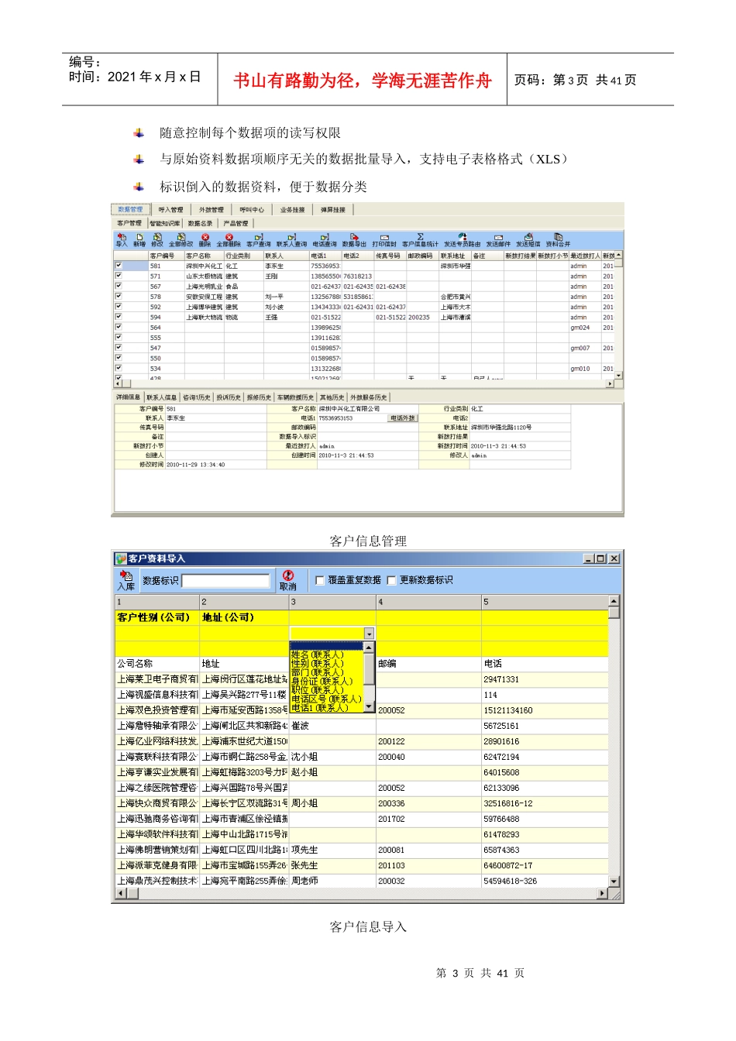Toggle checkbox for customer row 571

[x=119, y=276]
